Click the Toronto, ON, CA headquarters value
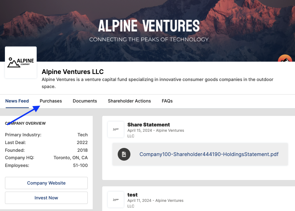 [70, 157]
